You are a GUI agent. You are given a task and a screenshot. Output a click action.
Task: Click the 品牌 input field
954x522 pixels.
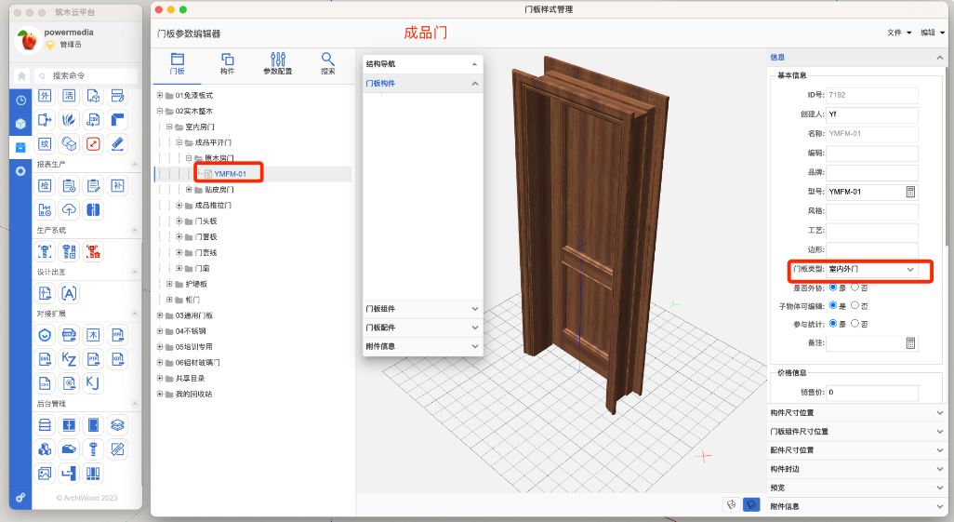872,172
